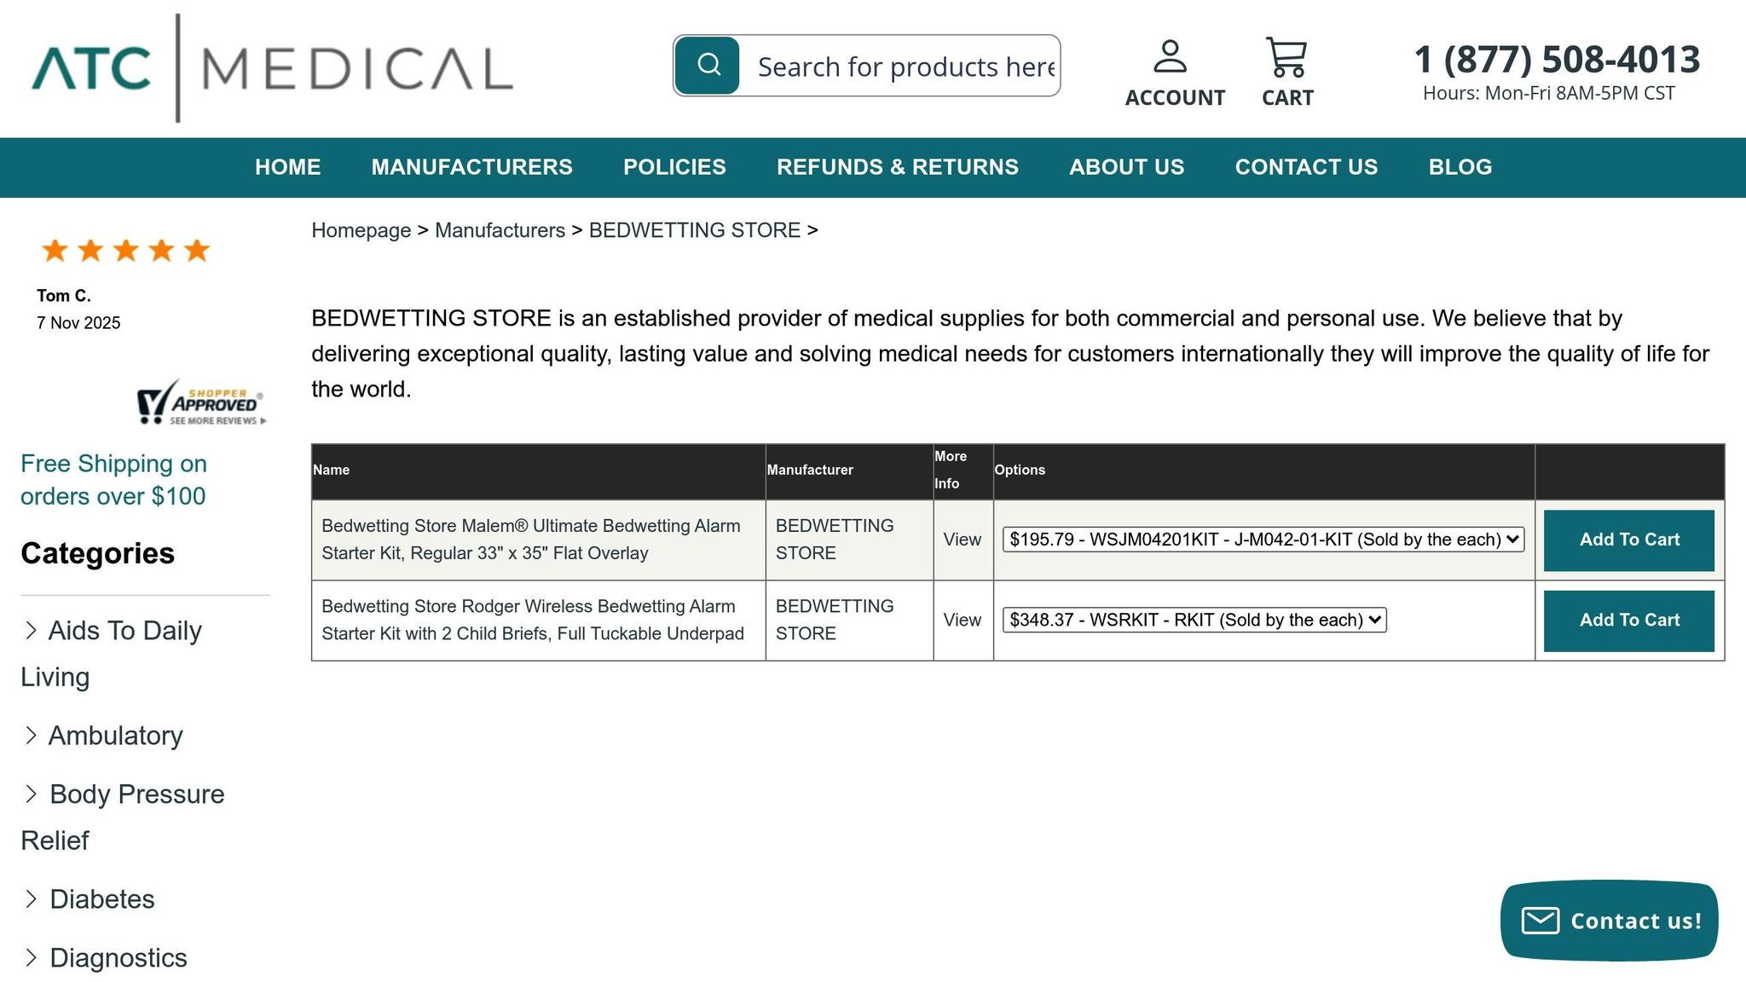Click the Shopper Approved badge
Screen dimensions: 1746x982
[x=202, y=403]
